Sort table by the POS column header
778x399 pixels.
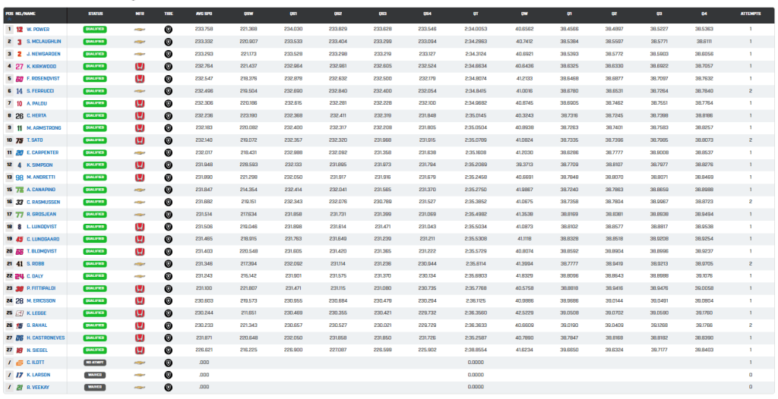coord(8,14)
